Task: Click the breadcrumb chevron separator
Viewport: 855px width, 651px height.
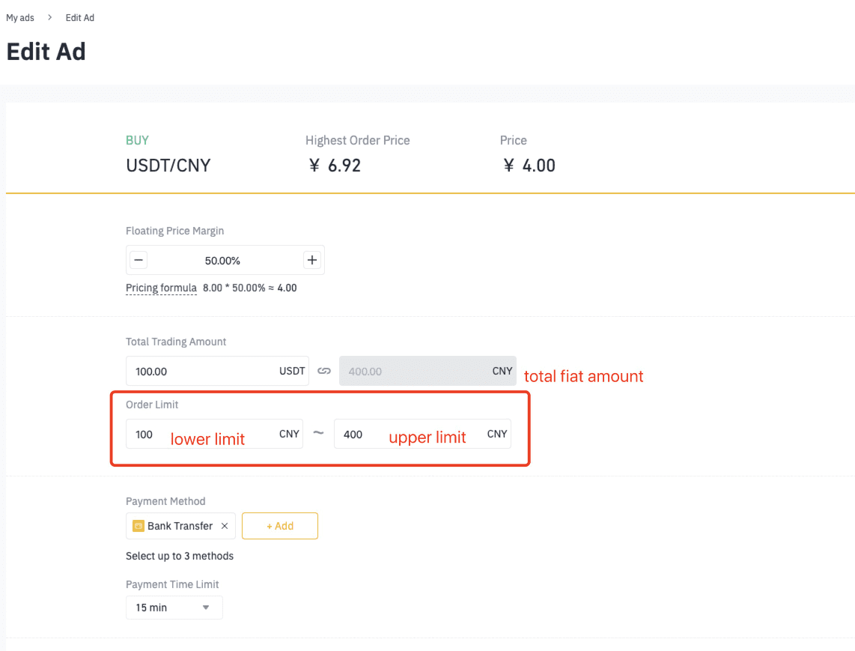Action: (49, 17)
